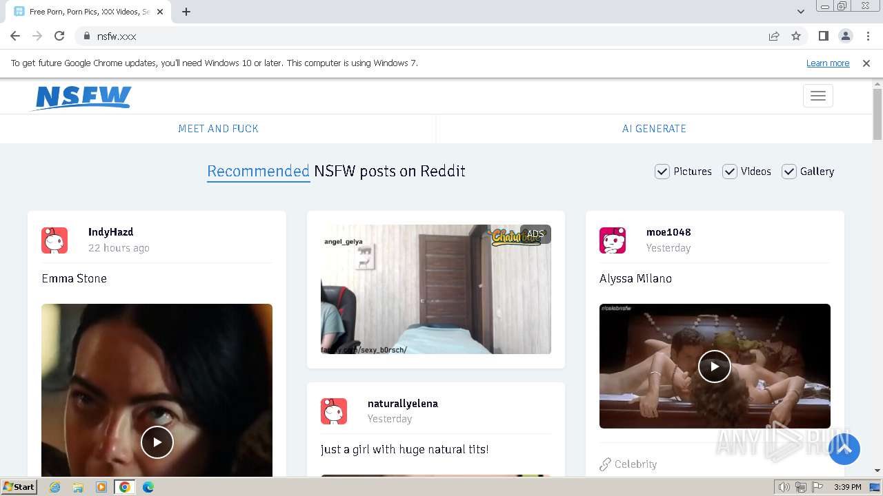Click the '22 hours ago' timestamp
883x496 pixels.
(119, 248)
